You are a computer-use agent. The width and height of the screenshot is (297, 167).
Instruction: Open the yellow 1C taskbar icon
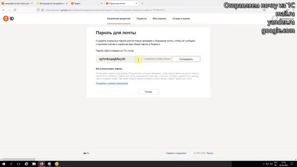click(57, 164)
